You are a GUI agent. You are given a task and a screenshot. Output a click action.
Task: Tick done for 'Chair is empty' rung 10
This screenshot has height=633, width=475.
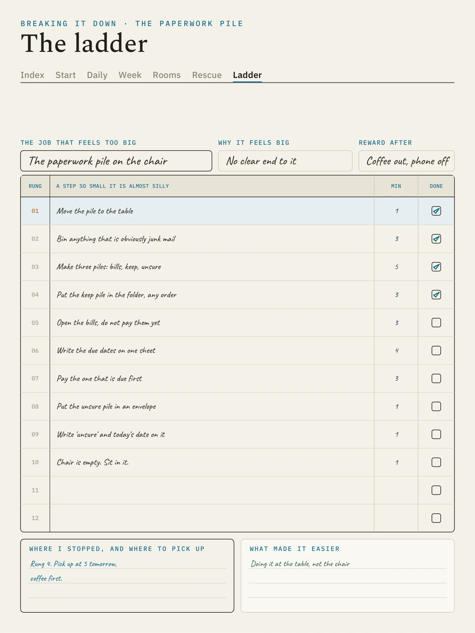coord(436,462)
